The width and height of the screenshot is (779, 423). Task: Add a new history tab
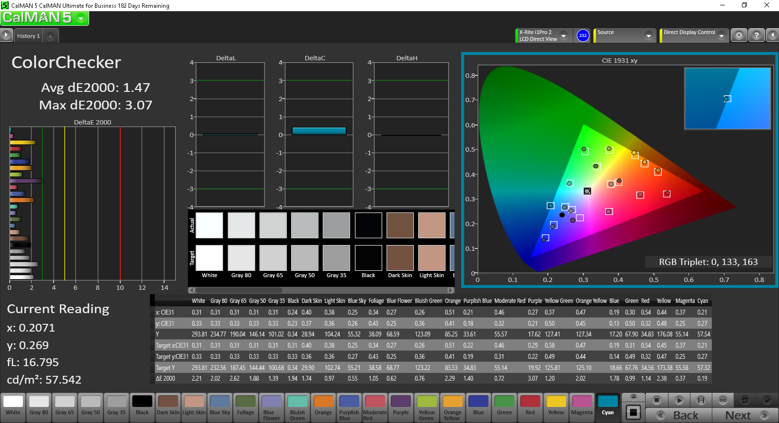[x=50, y=36]
